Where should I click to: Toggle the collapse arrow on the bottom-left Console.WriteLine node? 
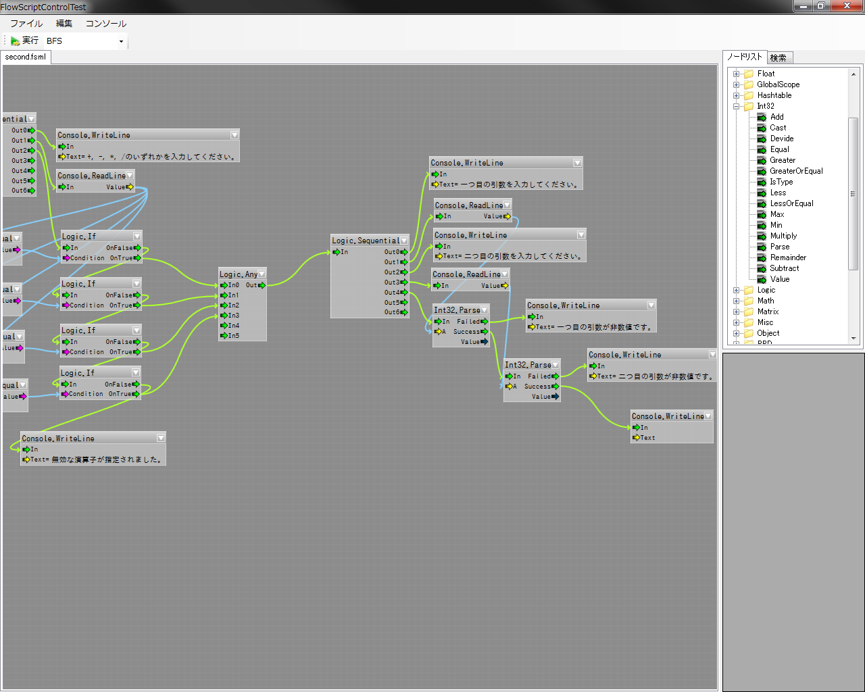tap(161, 439)
